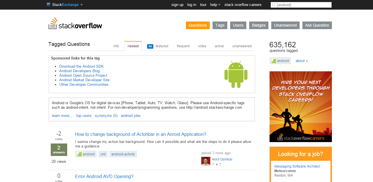Click the sign up link
The image size is (373, 182).
[x=177, y=5]
